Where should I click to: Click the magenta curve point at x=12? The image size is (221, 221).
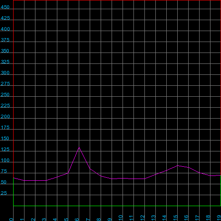click(x=145, y=179)
